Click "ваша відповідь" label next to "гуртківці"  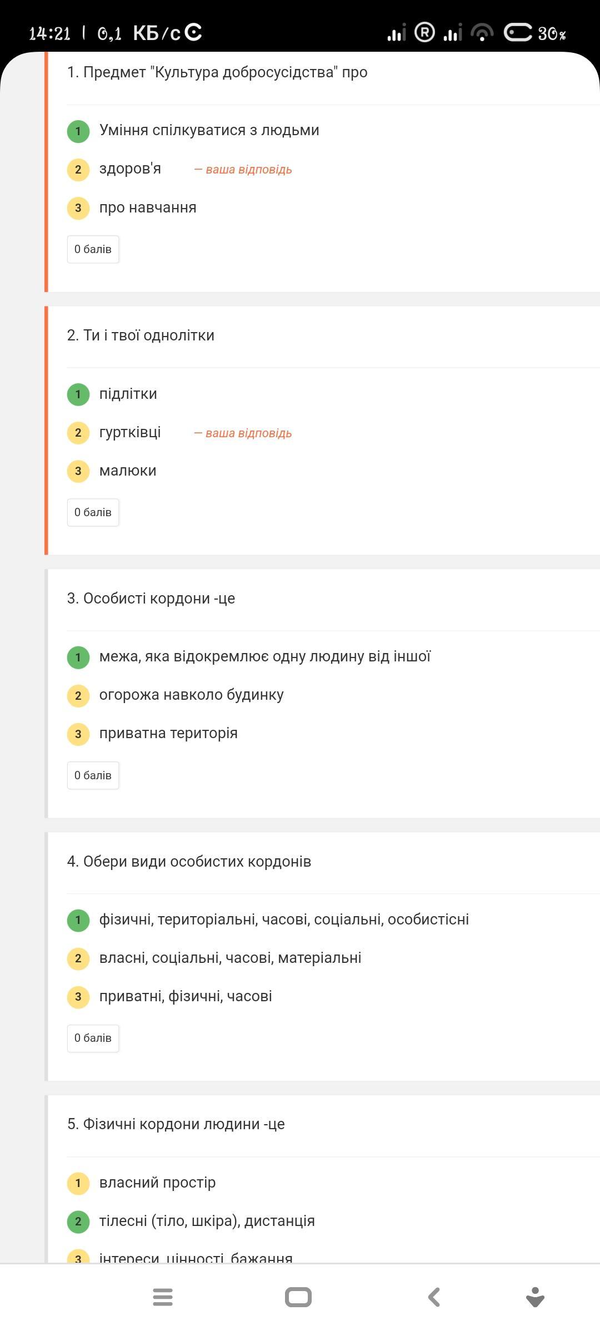point(243,433)
